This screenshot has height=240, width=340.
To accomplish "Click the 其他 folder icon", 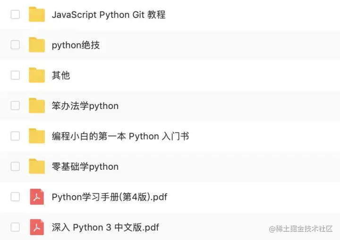I will coord(37,75).
